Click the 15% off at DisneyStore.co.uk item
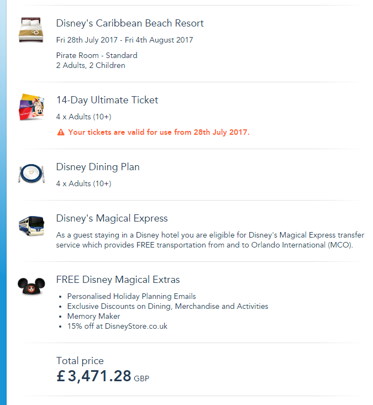 tap(117, 326)
